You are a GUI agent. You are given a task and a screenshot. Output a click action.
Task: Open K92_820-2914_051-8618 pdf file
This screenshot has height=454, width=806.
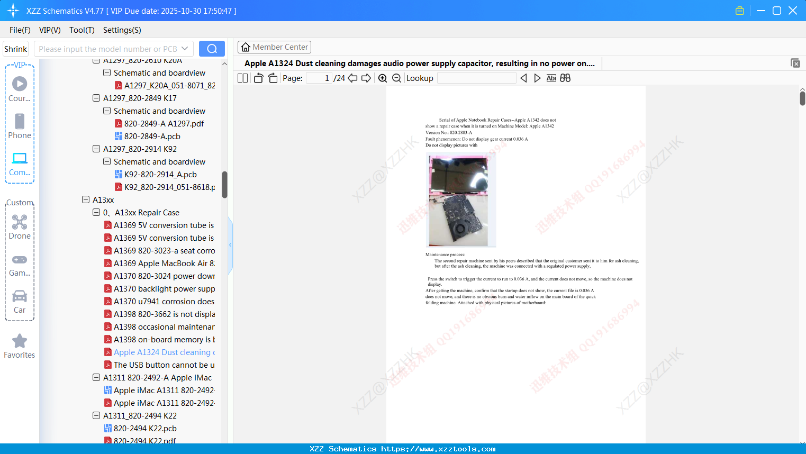165,187
